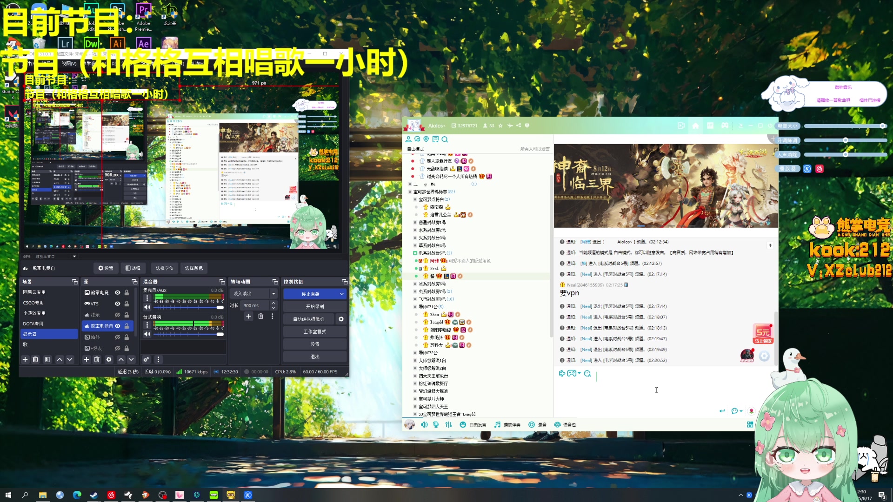
Task: Add a new scene in OBS scenes panel
Action: click(x=25, y=359)
